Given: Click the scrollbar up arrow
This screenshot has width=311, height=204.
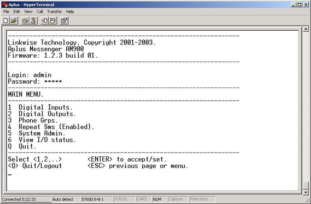Looking at the screenshot, I should coord(306,29).
